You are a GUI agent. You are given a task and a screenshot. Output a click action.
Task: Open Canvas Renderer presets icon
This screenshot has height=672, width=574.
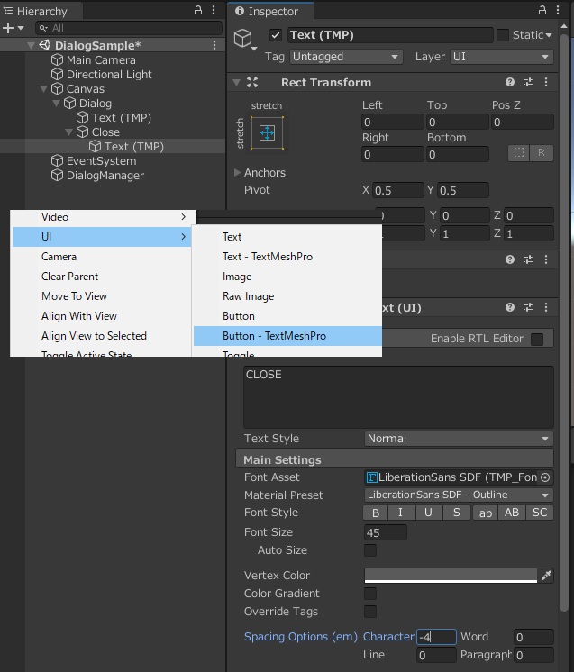(528, 259)
